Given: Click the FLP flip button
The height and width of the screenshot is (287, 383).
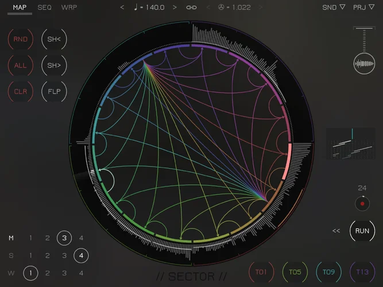Looking at the screenshot, I should pos(54,91).
